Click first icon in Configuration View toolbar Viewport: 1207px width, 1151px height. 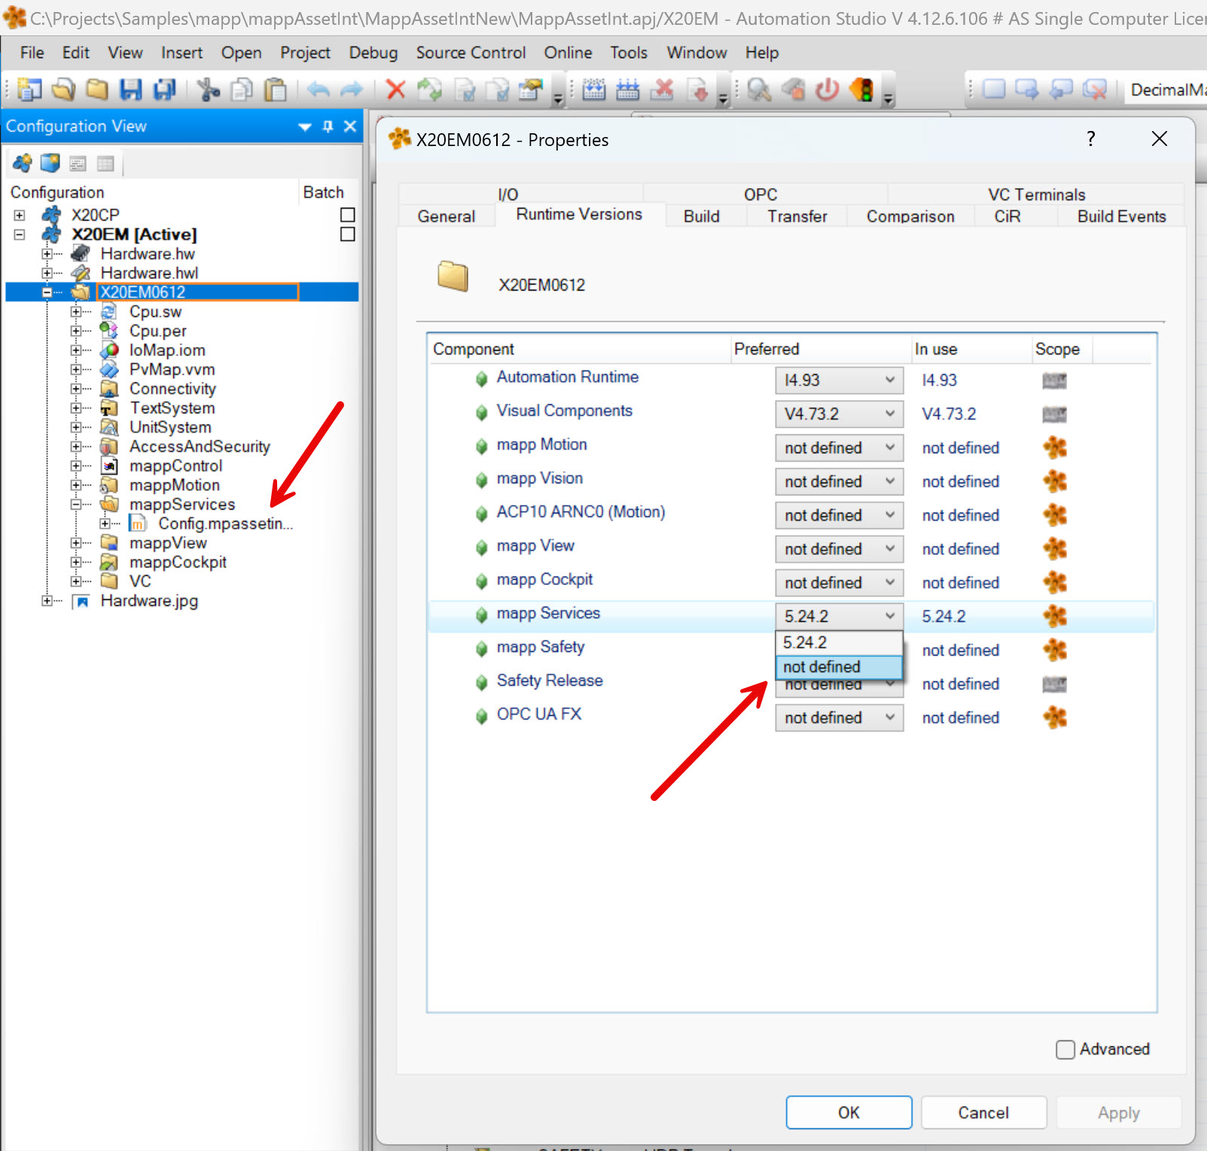tap(23, 163)
